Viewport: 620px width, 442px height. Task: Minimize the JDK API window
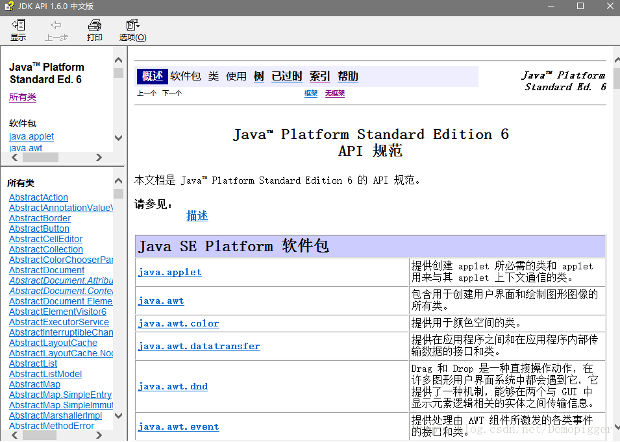[551, 6]
